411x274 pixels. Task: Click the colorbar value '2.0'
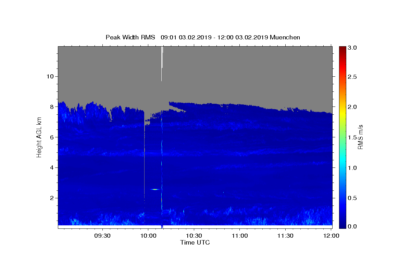[352, 107]
